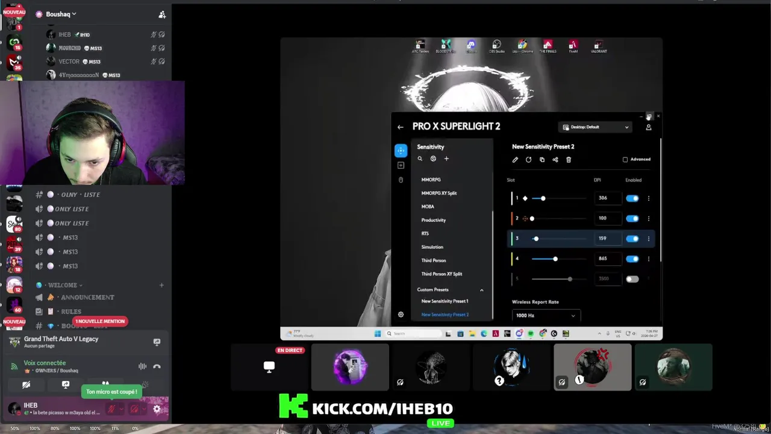The height and width of the screenshot is (434, 771).
Task: Disconnect from voice with hang-up icon
Action: coord(157,366)
